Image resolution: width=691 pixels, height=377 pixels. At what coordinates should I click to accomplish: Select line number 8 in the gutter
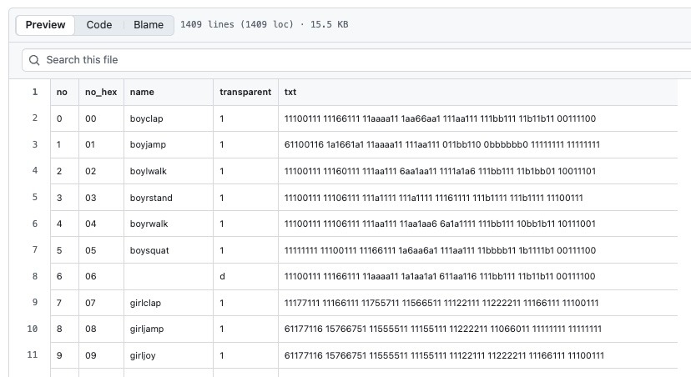coord(35,276)
